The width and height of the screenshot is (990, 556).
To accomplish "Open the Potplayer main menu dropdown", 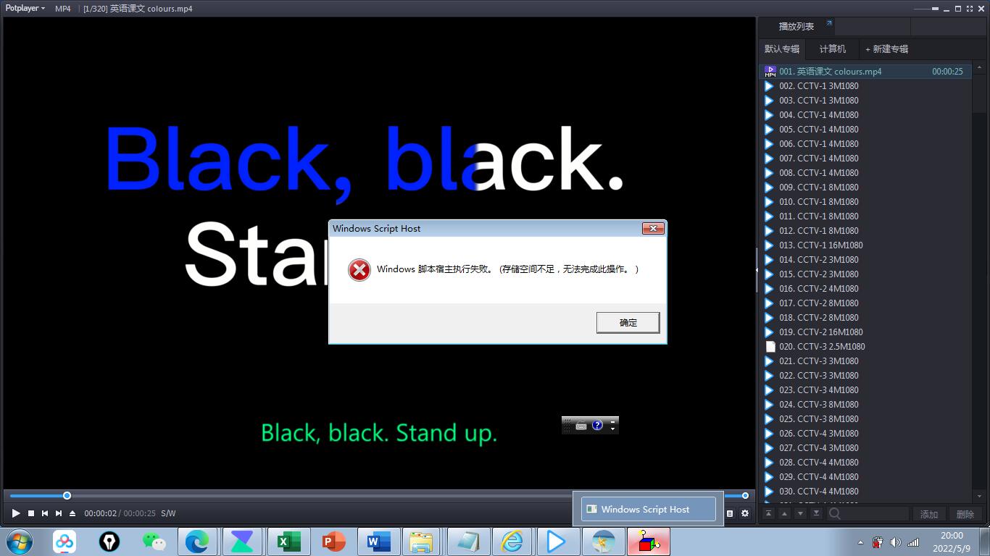I will pos(25,9).
